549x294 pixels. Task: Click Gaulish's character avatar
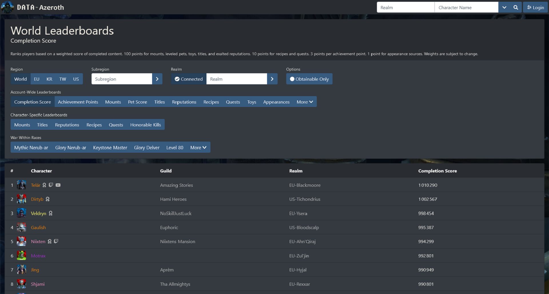click(21, 227)
